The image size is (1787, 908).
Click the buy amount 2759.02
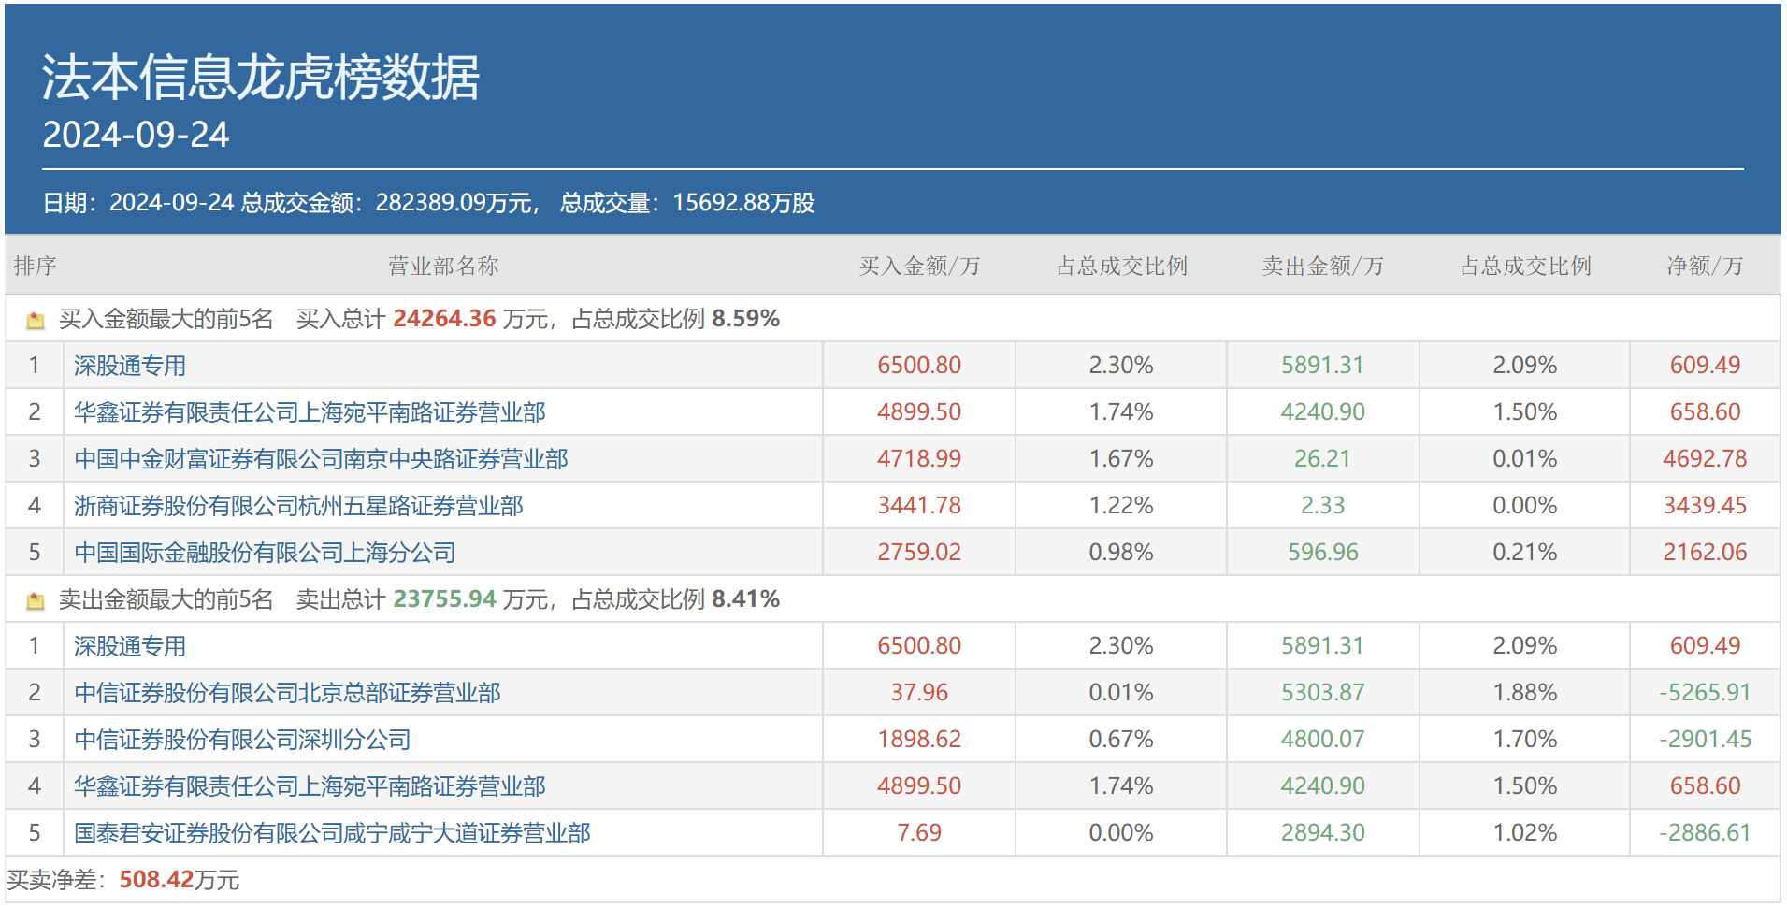[919, 553]
